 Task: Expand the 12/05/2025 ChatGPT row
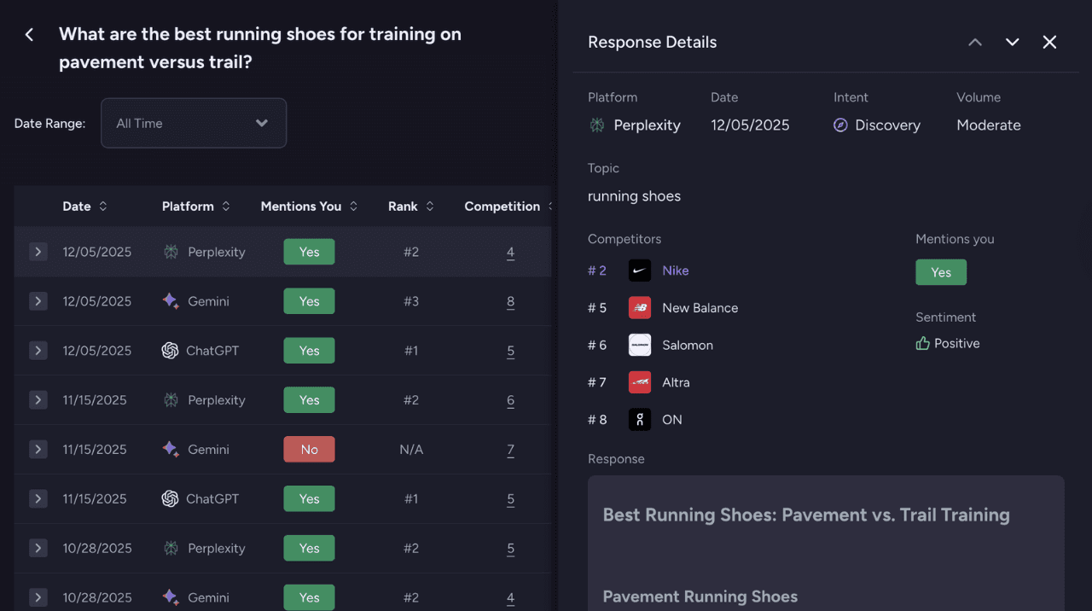pyautogui.click(x=38, y=351)
